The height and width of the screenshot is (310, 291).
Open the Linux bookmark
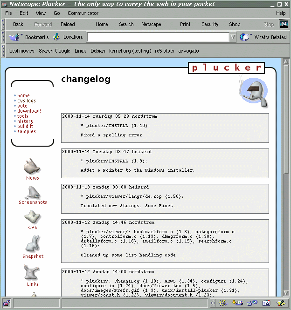[x=80, y=51]
